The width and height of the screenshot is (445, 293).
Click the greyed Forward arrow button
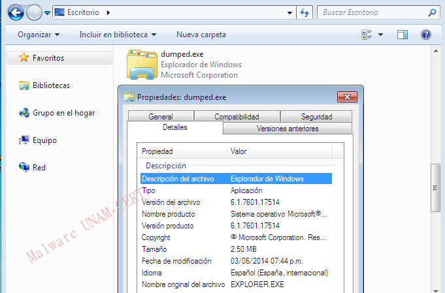34,13
